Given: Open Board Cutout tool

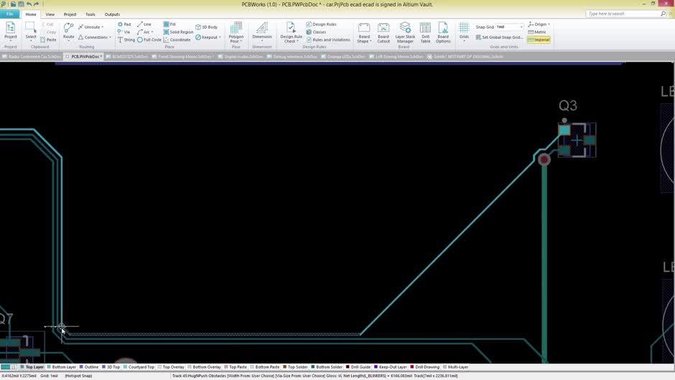Looking at the screenshot, I should 383,33.
